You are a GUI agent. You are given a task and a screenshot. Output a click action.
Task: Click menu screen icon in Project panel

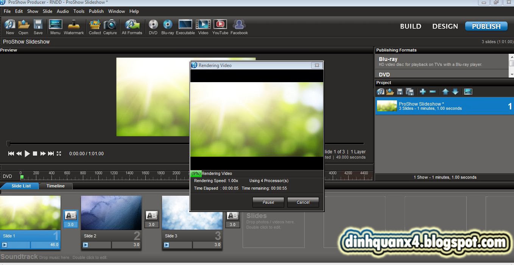tap(468, 92)
